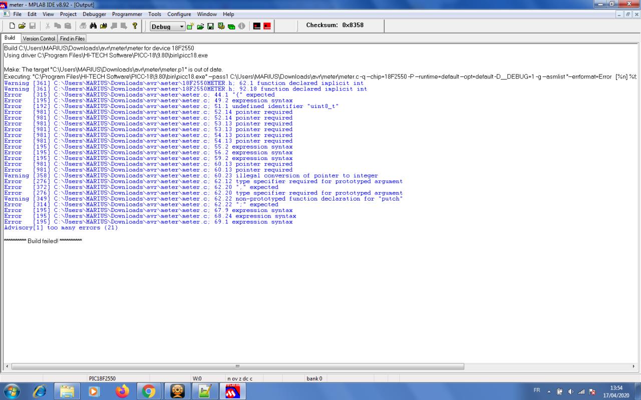Image resolution: width=641 pixels, height=400 pixels.
Task: Click the Open File folder icon
Action: tap(22, 26)
